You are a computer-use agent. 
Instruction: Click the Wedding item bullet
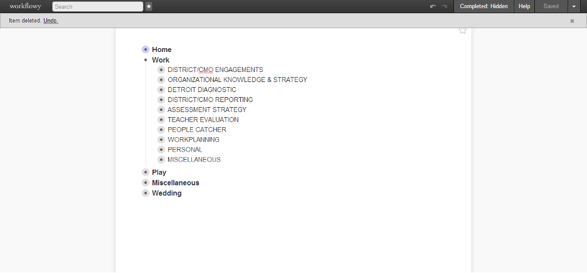(x=145, y=193)
